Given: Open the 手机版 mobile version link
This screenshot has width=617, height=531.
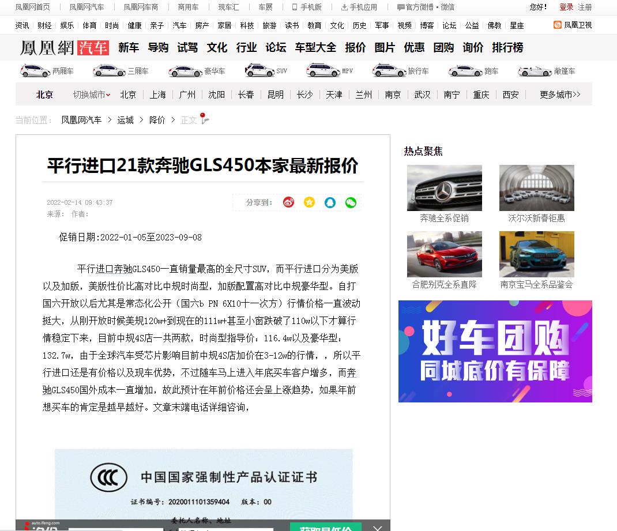Looking at the screenshot, I should pyautogui.click(x=307, y=7).
